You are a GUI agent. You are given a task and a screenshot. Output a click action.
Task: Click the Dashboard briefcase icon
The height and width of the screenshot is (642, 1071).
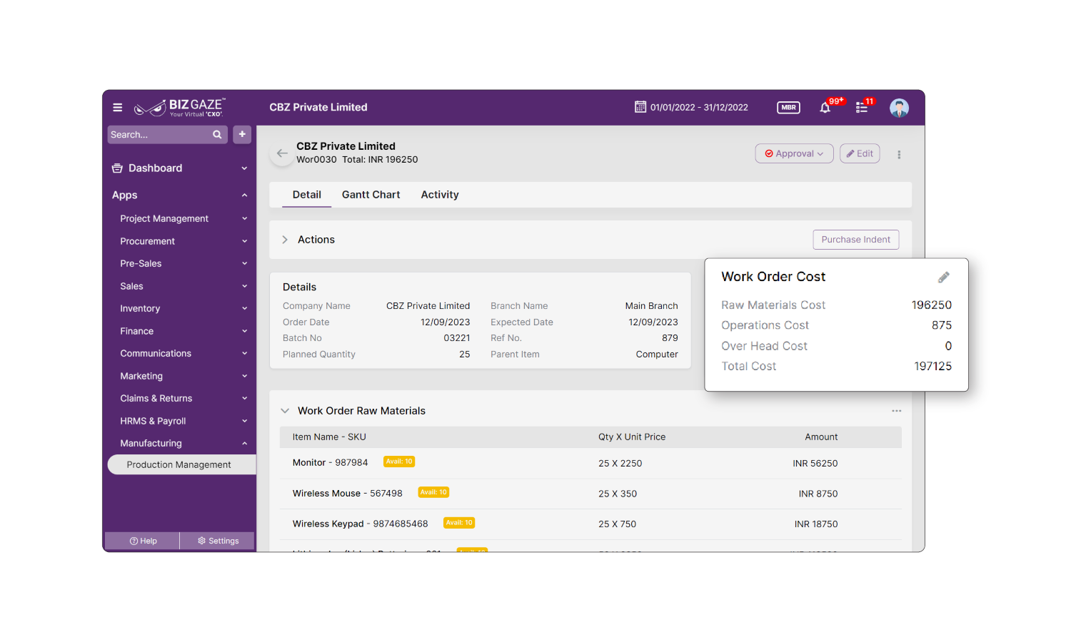pos(117,168)
